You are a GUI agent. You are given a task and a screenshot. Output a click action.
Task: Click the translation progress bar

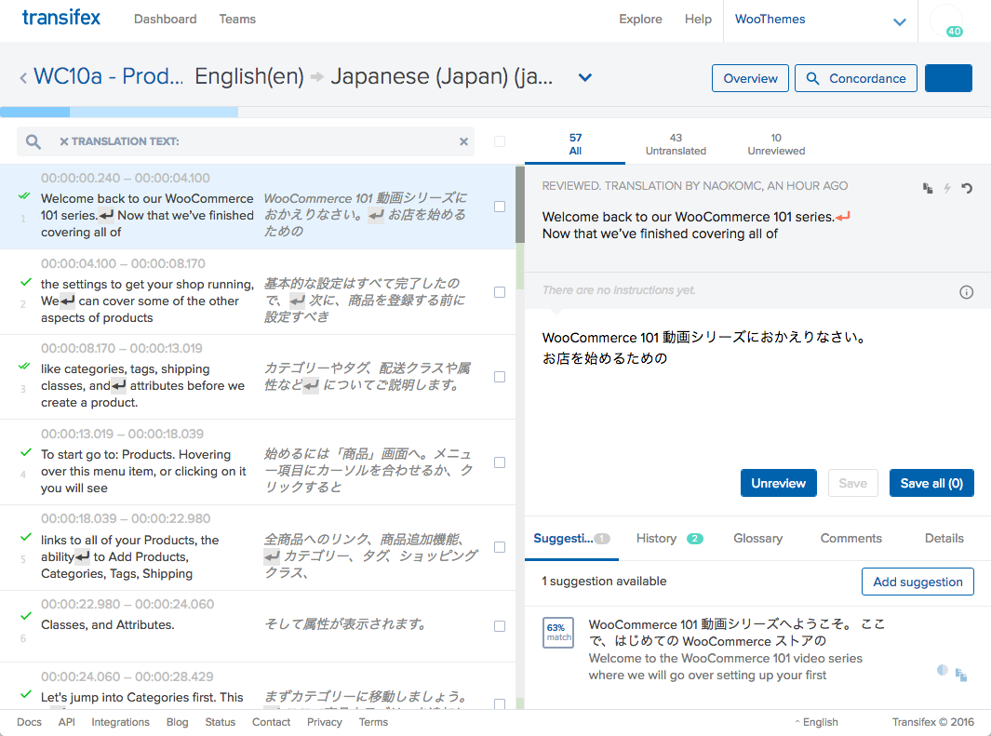tap(119, 113)
